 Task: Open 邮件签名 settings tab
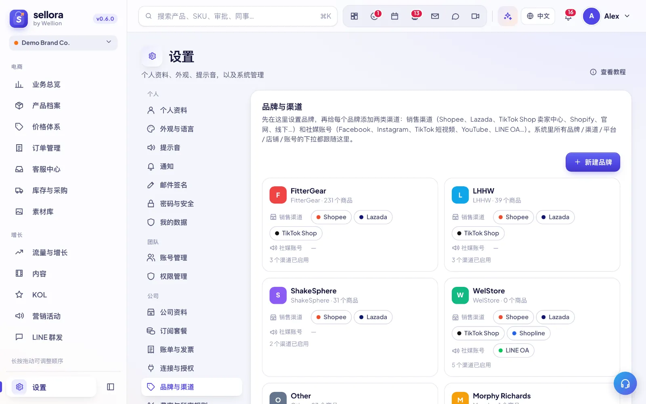[x=192, y=185]
